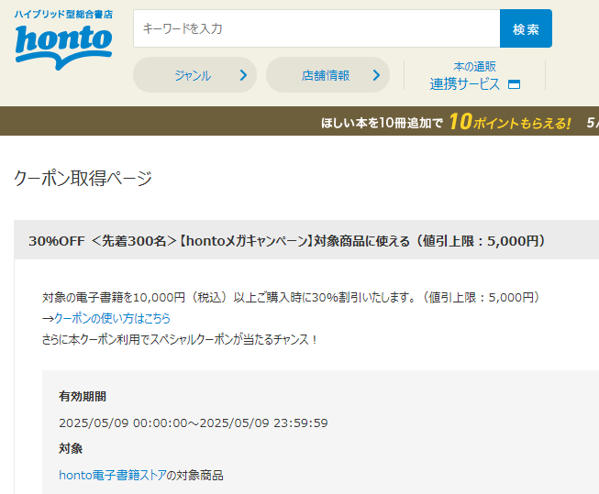Open honto電子書籍ストア link

pyautogui.click(x=113, y=475)
